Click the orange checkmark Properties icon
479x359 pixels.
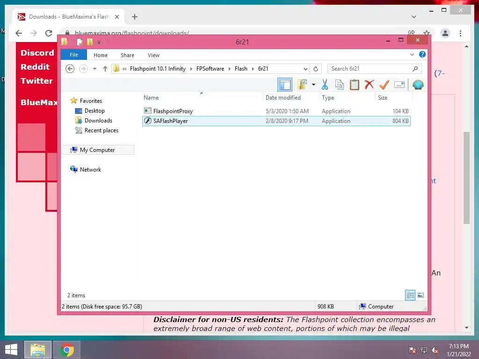pyautogui.click(x=384, y=85)
